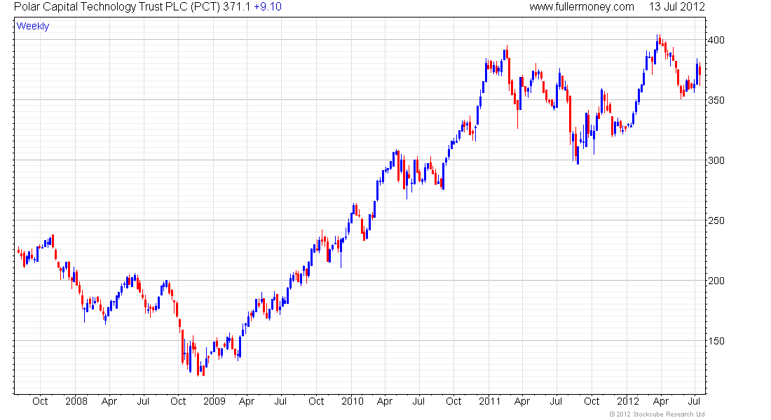
Task: Click the Apr label right after 2010
Action: pos(385,402)
